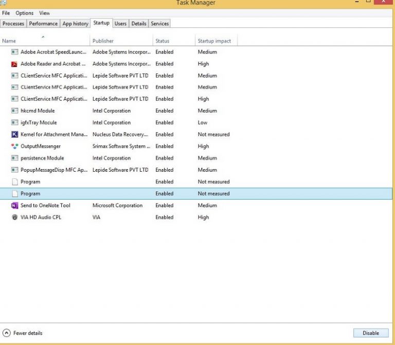Sort by the Status column header
This screenshot has width=395, height=345.
(174, 40)
